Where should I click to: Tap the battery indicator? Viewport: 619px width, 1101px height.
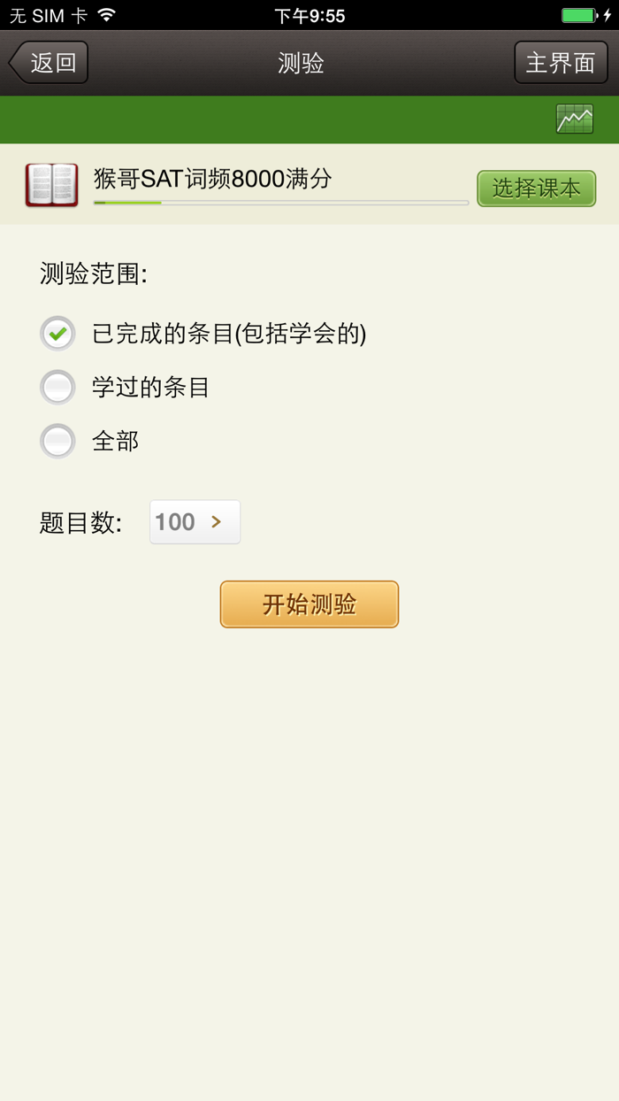click(x=581, y=14)
